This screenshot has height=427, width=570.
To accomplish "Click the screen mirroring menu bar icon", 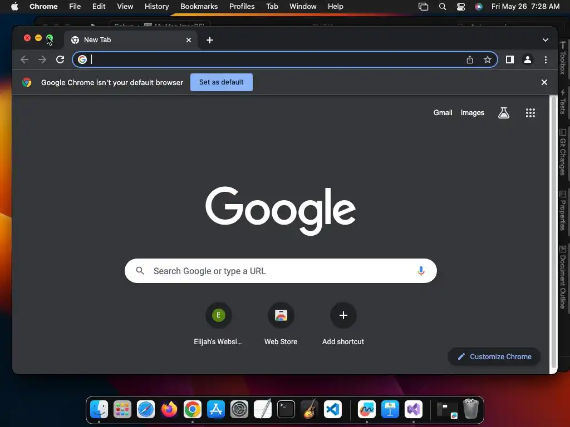I will coord(423,7).
